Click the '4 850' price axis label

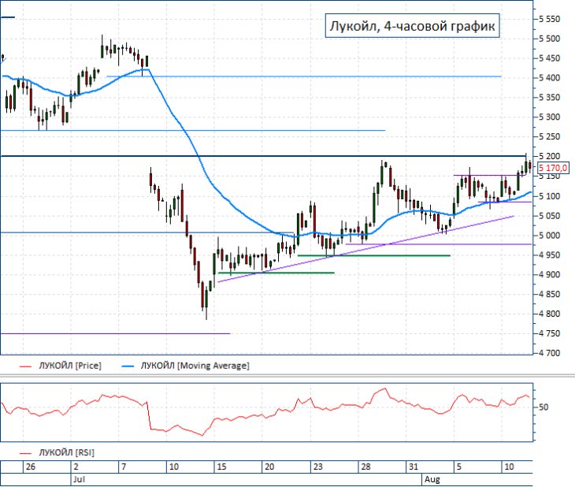(549, 295)
